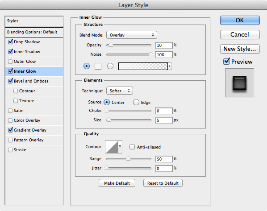Select the solid color radio button
Screen dimensions: 267x211
coord(87,66)
